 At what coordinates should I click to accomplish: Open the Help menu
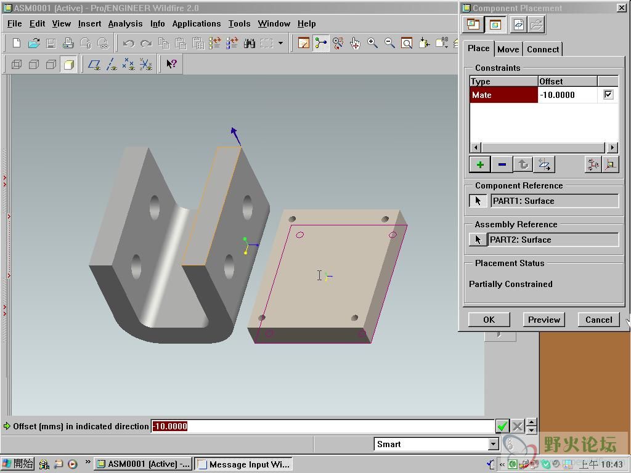[x=307, y=24]
